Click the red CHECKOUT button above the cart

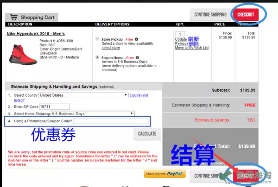246,14
